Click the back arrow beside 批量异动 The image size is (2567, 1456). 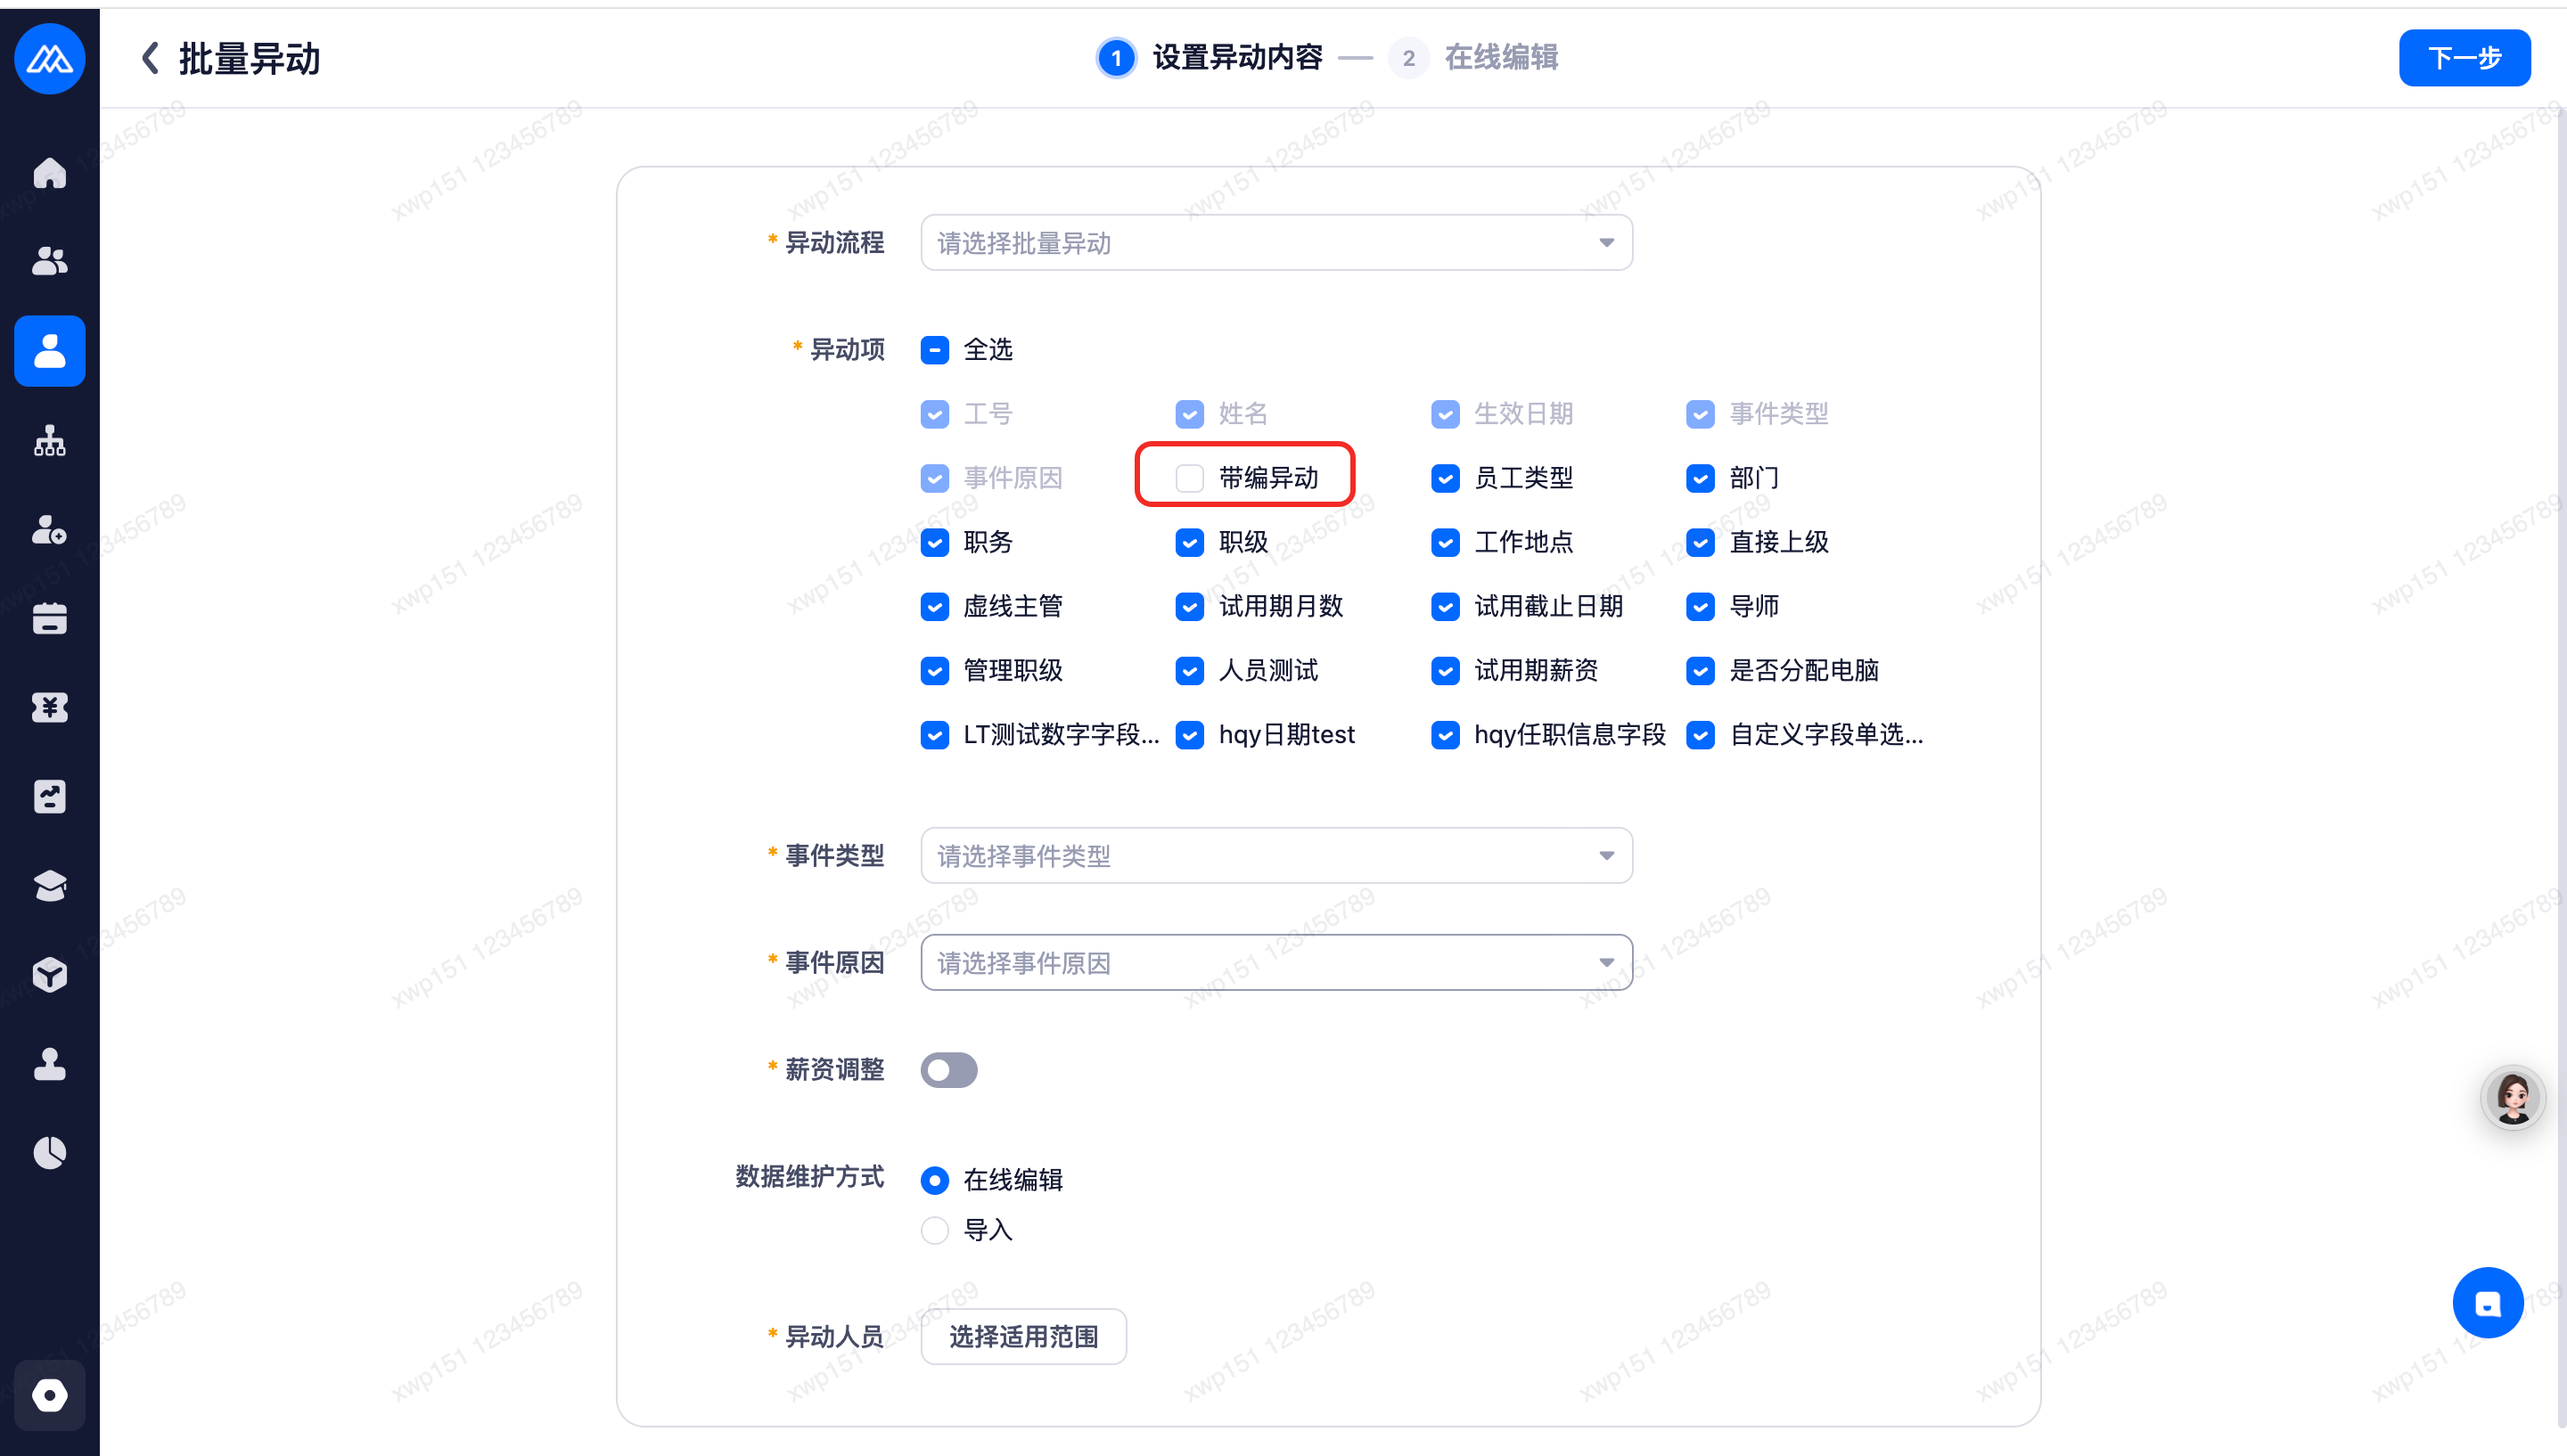[x=150, y=58]
